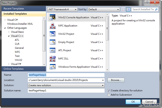
Task: Select the Visual Basic tree item
Action: pyautogui.click(x=17, y=32)
